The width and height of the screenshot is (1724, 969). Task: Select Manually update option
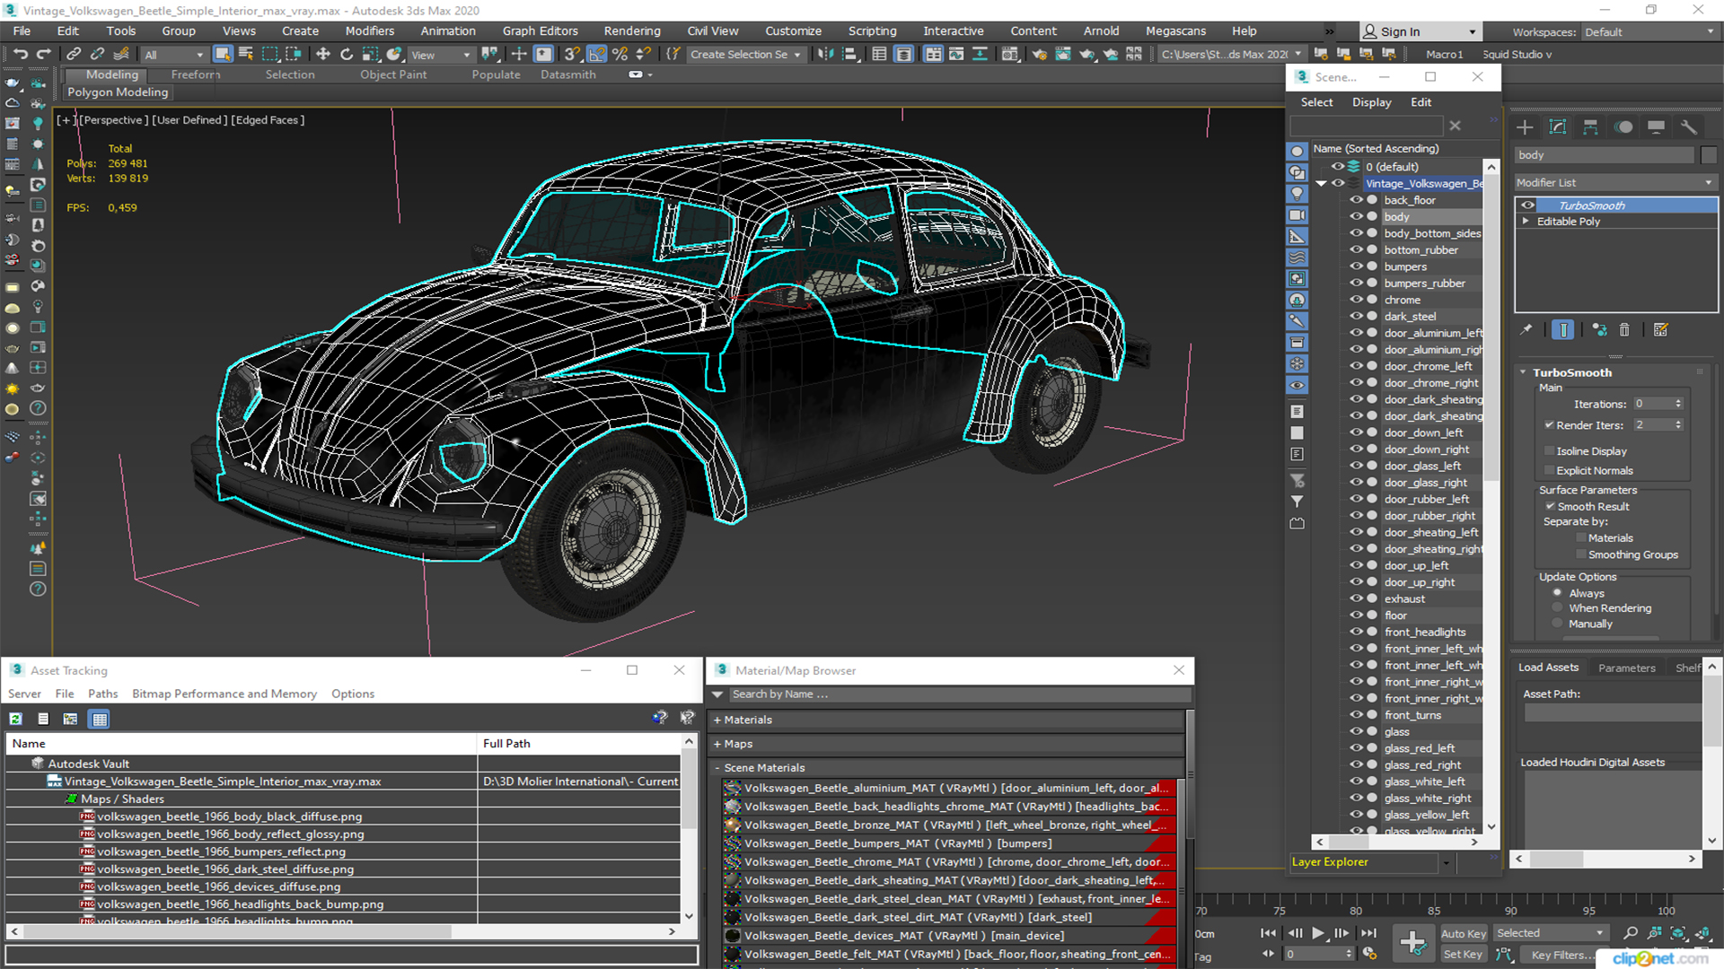(1558, 624)
